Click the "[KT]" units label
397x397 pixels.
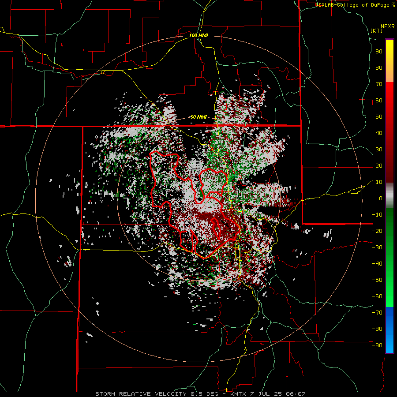point(377,30)
